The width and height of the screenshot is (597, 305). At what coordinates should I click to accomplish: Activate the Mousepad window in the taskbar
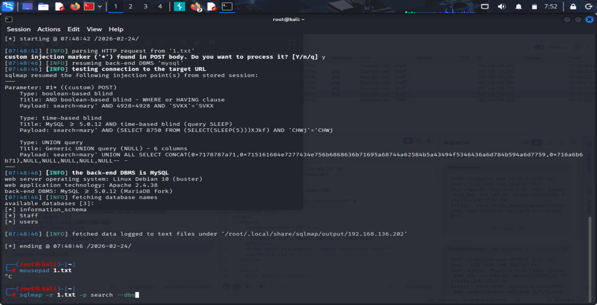coord(212,6)
